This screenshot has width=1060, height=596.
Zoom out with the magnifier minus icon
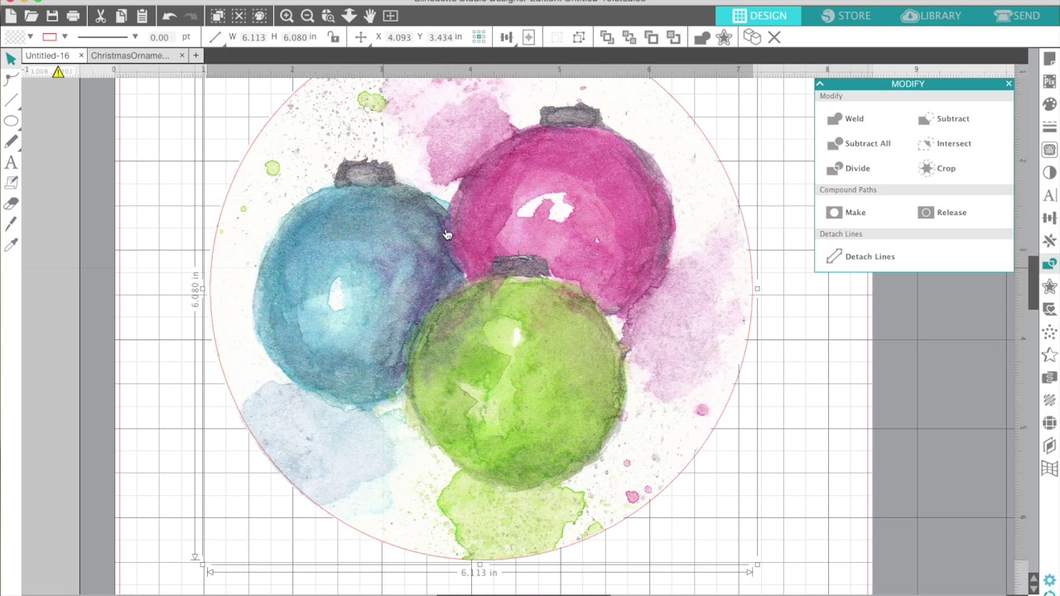[307, 16]
